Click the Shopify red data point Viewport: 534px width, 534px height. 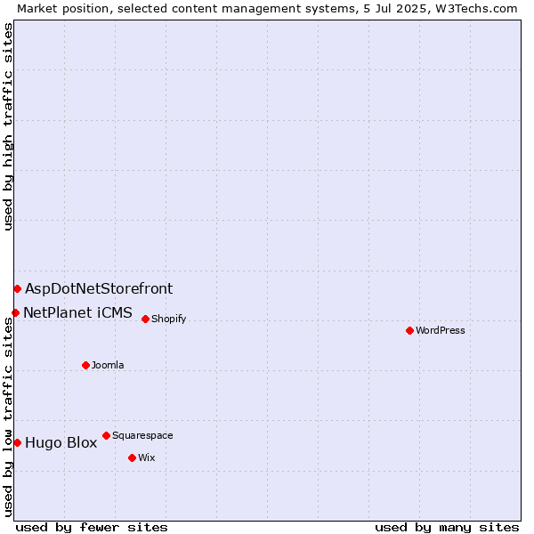point(145,320)
